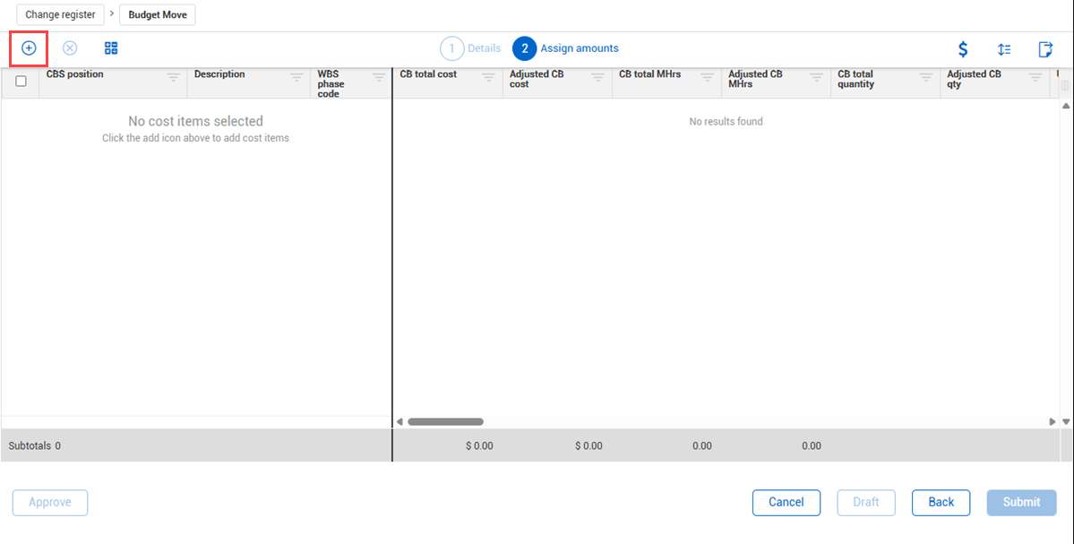
Task: Open CB total MHrs column filter
Action: click(707, 78)
